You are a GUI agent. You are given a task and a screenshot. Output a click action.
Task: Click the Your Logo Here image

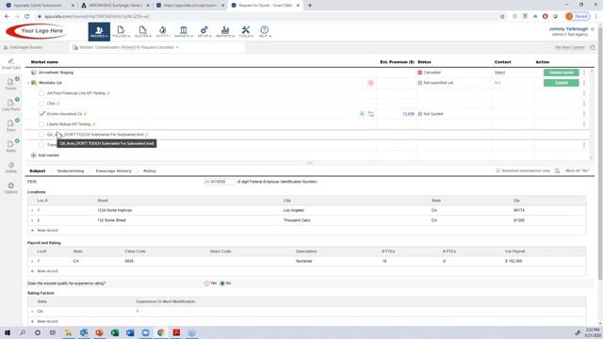pyautogui.click(x=37, y=31)
